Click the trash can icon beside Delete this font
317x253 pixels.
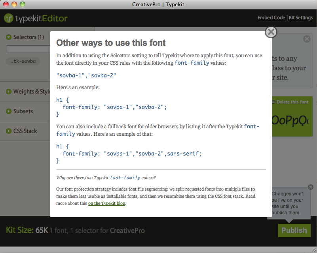[x=273, y=102]
